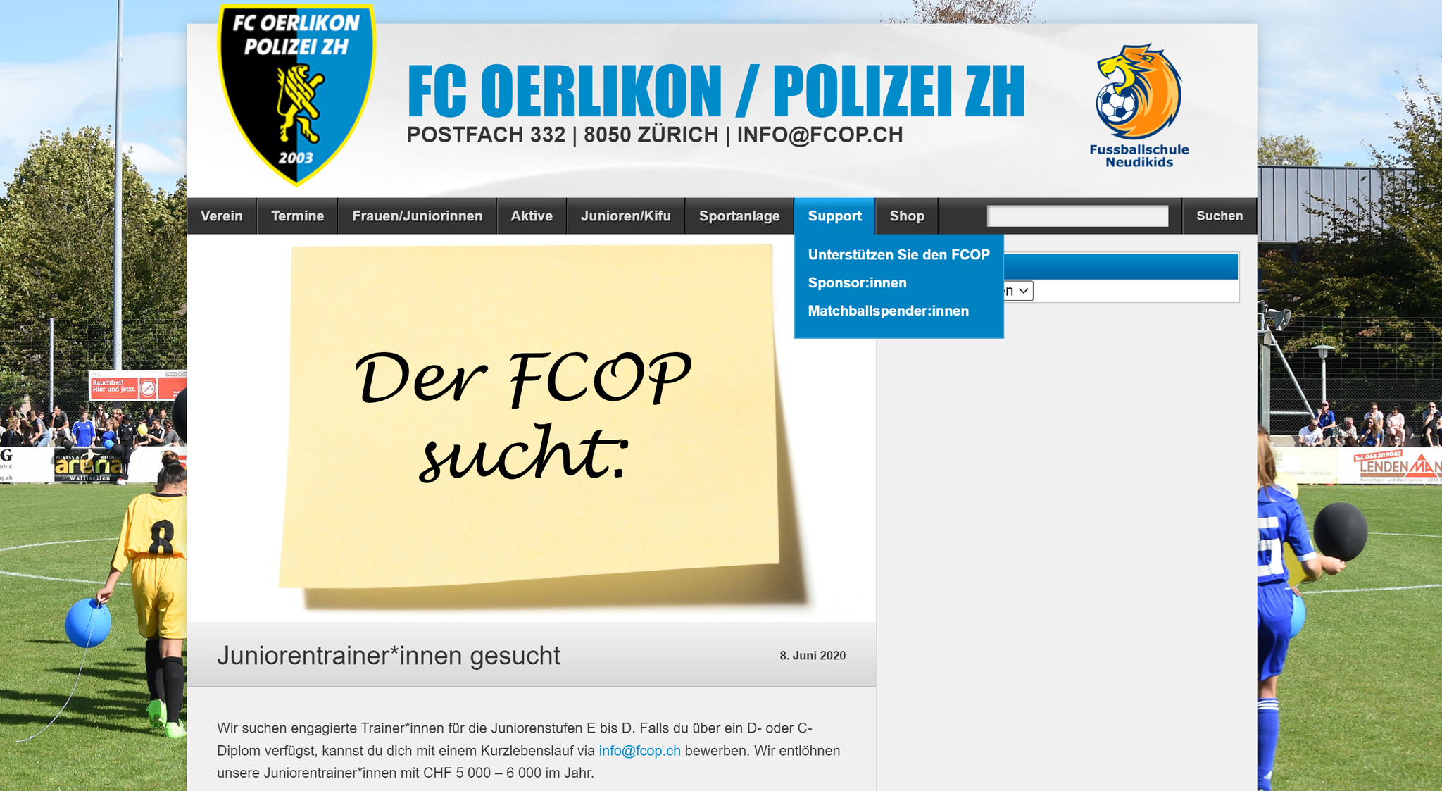Go to the Aktive section
This screenshot has height=791, width=1442.
point(532,216)
